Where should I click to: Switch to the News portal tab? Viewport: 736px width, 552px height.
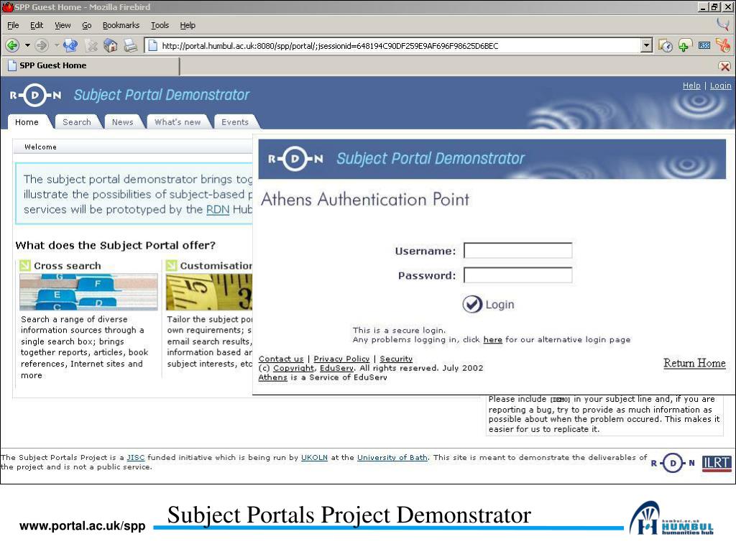coord(122,122)
